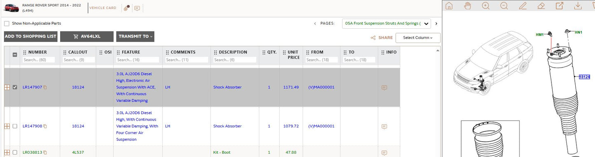Open the Transmit To dropdown
Viewport: 595px width, 157px height.
(x=135, y=36)
